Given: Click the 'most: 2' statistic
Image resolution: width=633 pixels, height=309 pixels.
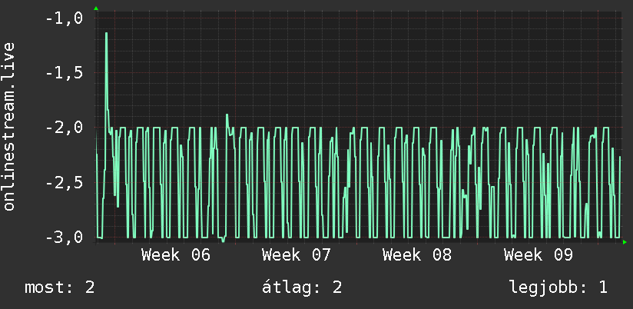Looking at the screenshot, I should coord(60,287).
